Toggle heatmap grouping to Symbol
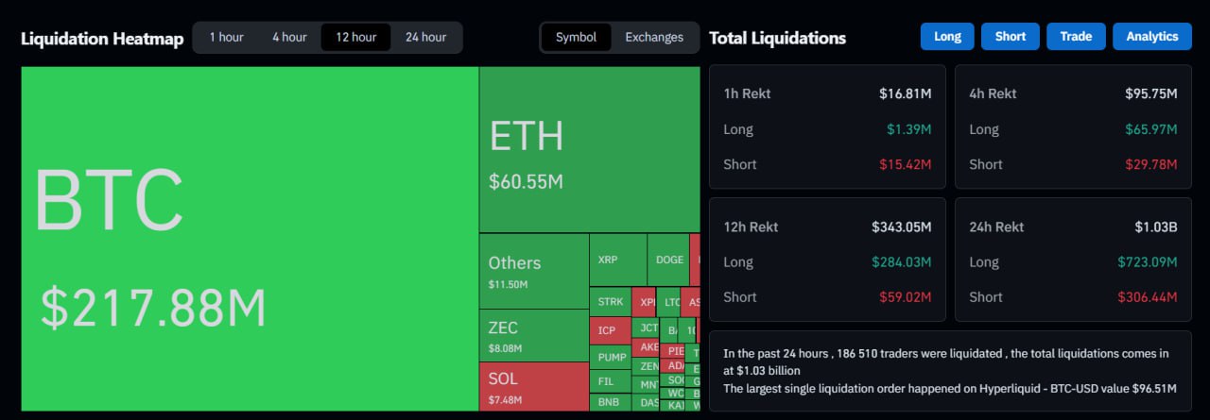 coord(576,37)
